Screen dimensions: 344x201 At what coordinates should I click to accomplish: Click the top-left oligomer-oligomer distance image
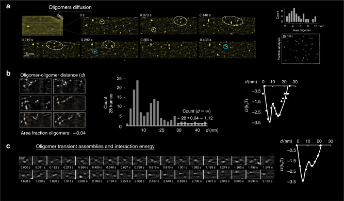(36, 86)
